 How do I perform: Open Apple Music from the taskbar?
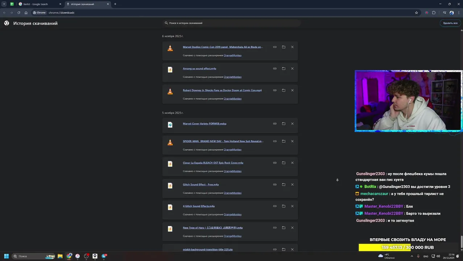[x=78, y=256]
